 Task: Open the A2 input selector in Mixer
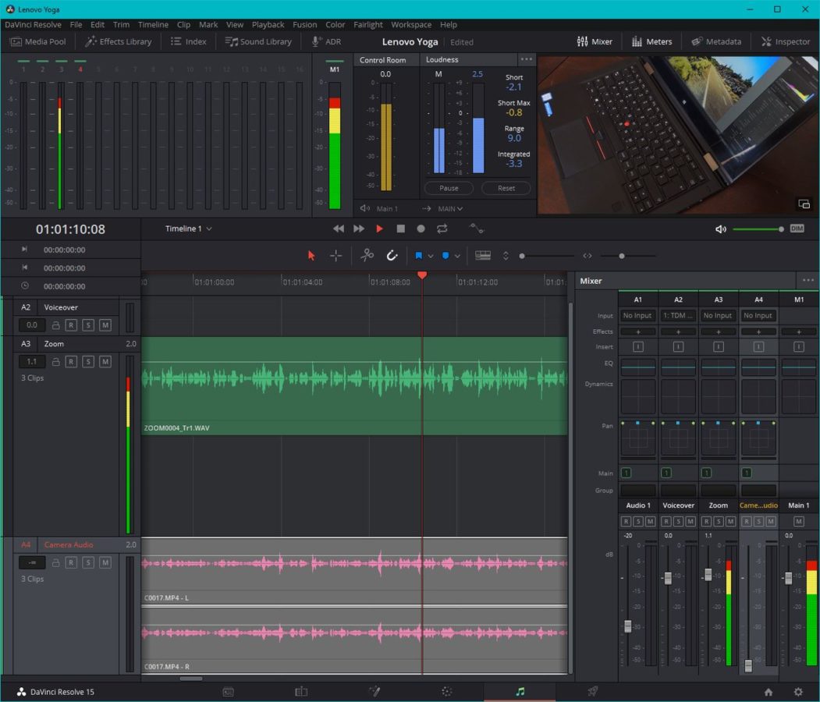click(677, 316)
